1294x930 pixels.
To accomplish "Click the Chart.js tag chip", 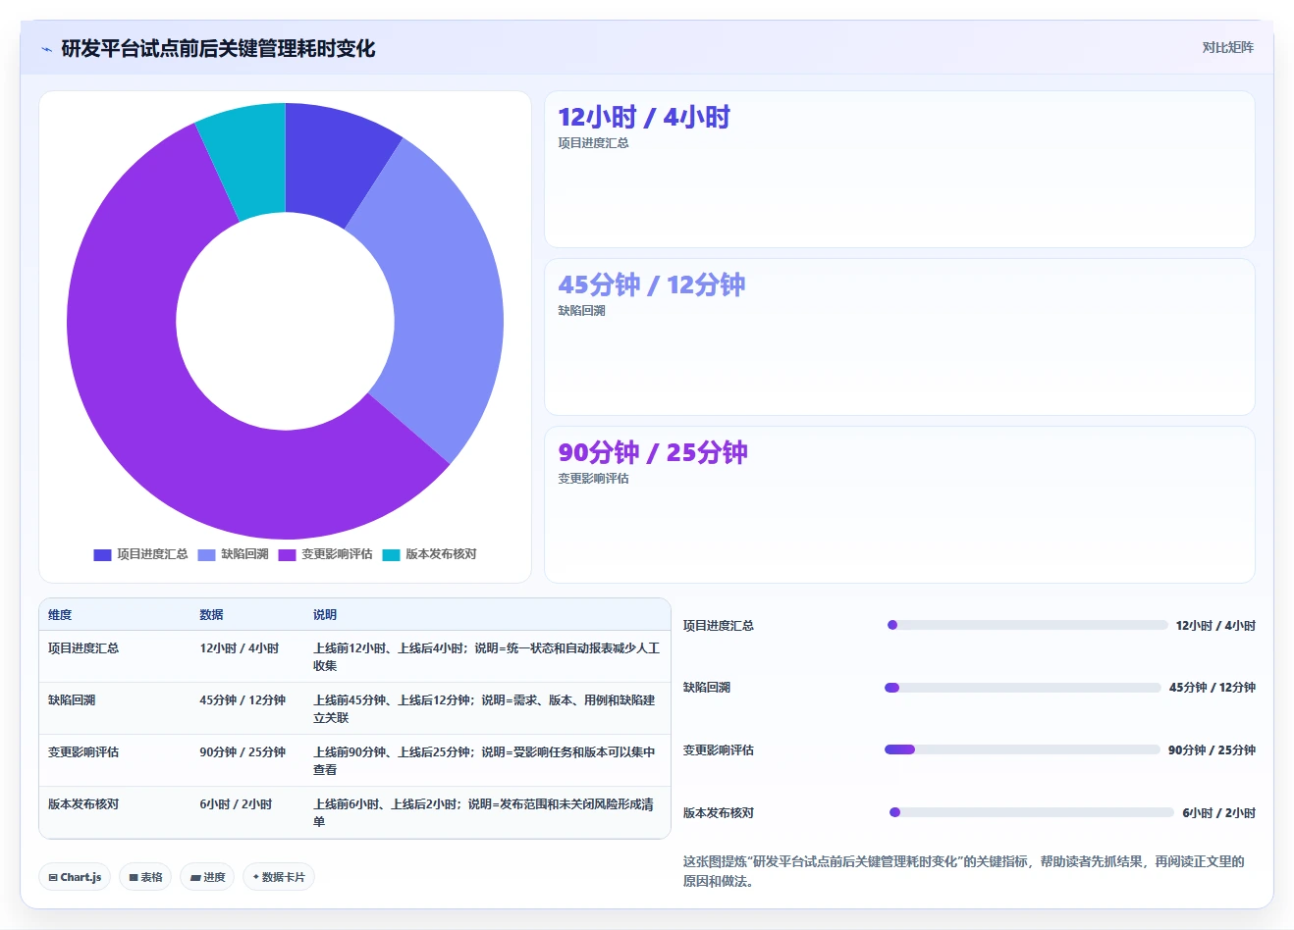I will coord(75,877).
